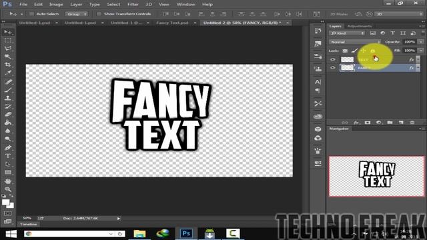This screenshot has width=427, height=240.
Task: Open the 3D Mode dropdown in options bar
Action: pyautogui.click(x=399, y=14)
